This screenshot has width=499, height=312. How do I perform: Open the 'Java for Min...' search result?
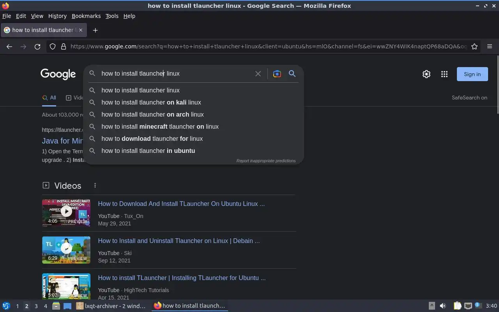click(62, 141)
